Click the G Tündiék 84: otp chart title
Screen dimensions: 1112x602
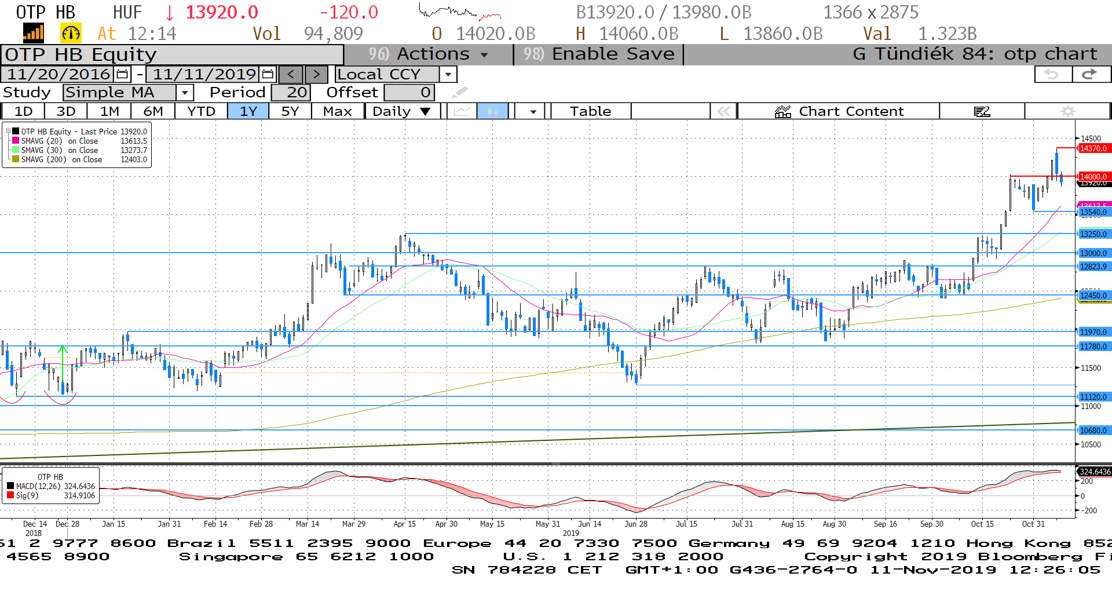(975, 54)
